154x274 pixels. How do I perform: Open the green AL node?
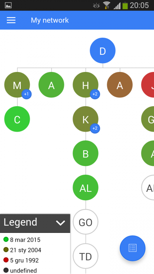[x=86, y=188]
